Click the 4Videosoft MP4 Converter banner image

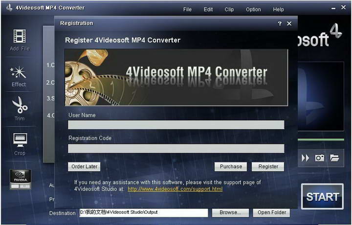pos(176,77)
